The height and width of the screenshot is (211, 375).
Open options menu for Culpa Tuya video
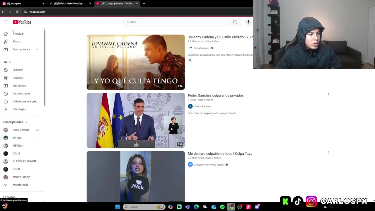coord(328,153)
